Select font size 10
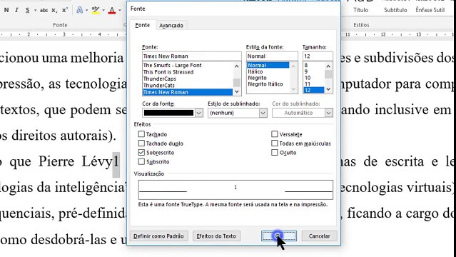This screenshot has height=257, width=456. (x=313, y=78)
